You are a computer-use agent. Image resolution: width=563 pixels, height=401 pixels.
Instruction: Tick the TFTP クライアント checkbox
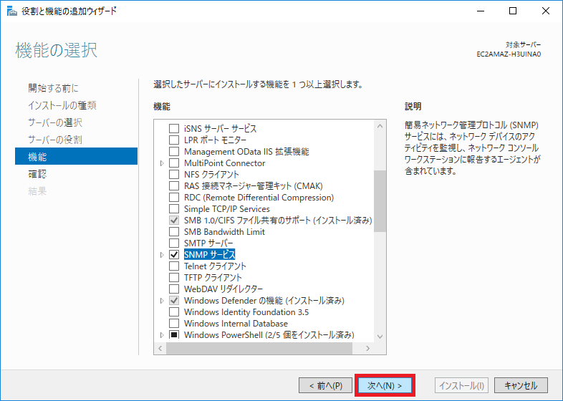[x=173, y=278]
